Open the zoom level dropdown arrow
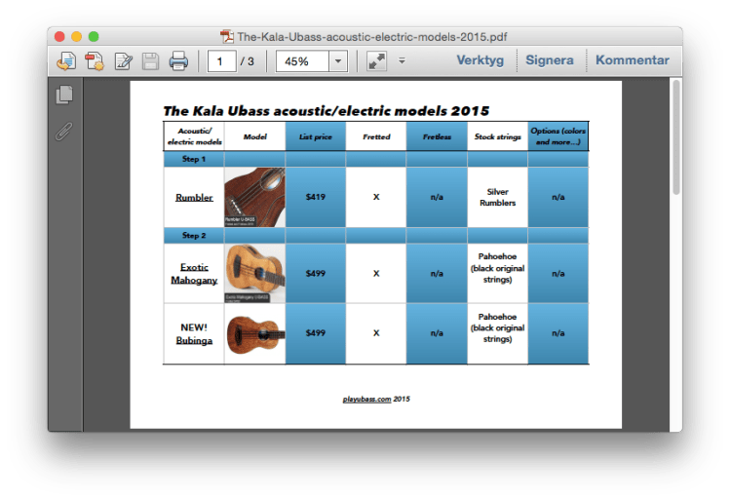Screen dimensions: 730x500 point(337,61)
